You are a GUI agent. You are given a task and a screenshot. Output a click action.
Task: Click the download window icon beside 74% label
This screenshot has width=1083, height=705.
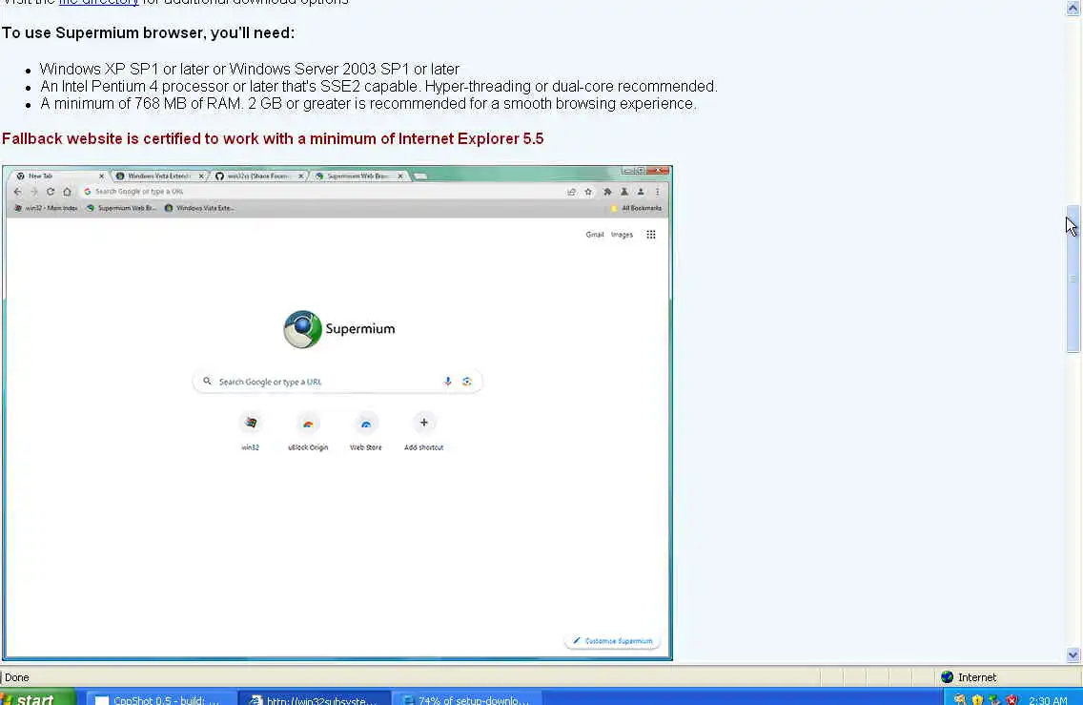click(x=408, y=700)
